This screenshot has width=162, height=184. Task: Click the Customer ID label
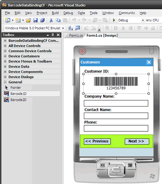pos(97,71)
